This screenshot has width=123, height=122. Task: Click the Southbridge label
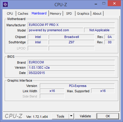pos(17,42)
